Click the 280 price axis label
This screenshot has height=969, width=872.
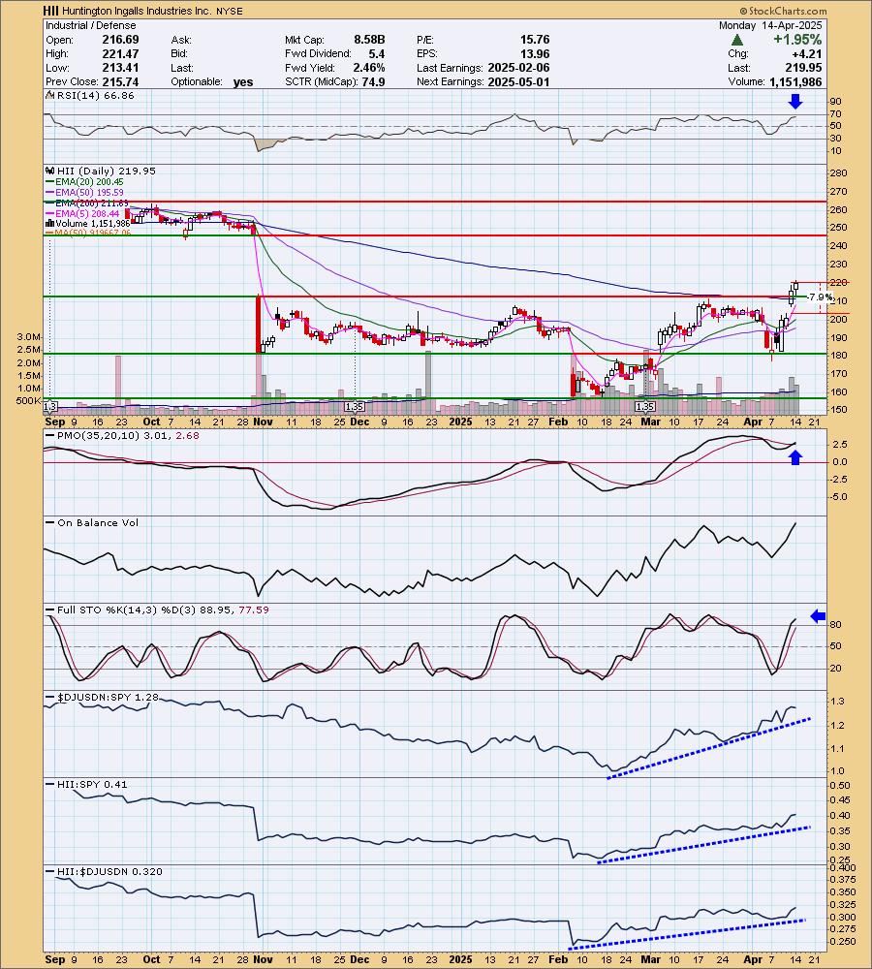839,173
